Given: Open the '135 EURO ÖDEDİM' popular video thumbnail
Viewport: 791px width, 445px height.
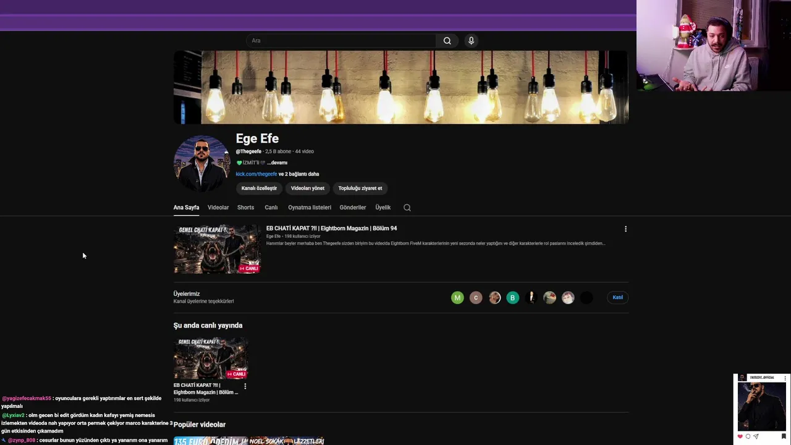Looking at the screenshot, I should 211,441.
